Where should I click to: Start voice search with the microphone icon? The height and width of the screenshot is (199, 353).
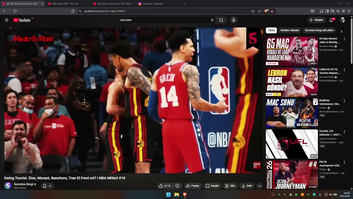click(x=234, y=20)
